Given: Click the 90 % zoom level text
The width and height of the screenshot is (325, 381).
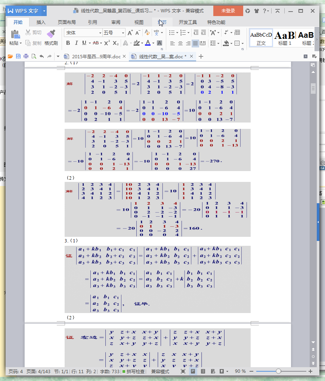Looking at the screenshot, I should (x=240, y=371).
